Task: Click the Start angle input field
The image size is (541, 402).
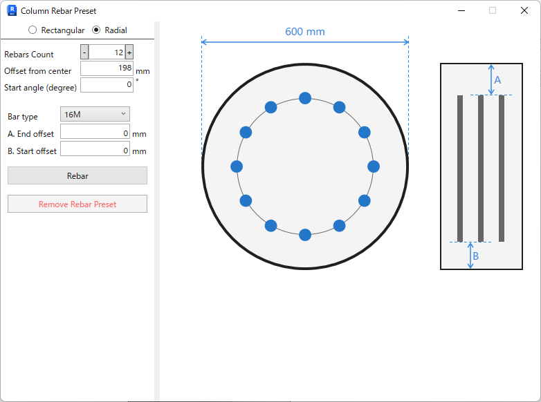Action: pyautogui.click(x=107, y=85)
